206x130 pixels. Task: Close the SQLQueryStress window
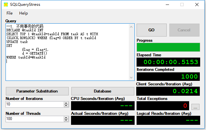197,5
